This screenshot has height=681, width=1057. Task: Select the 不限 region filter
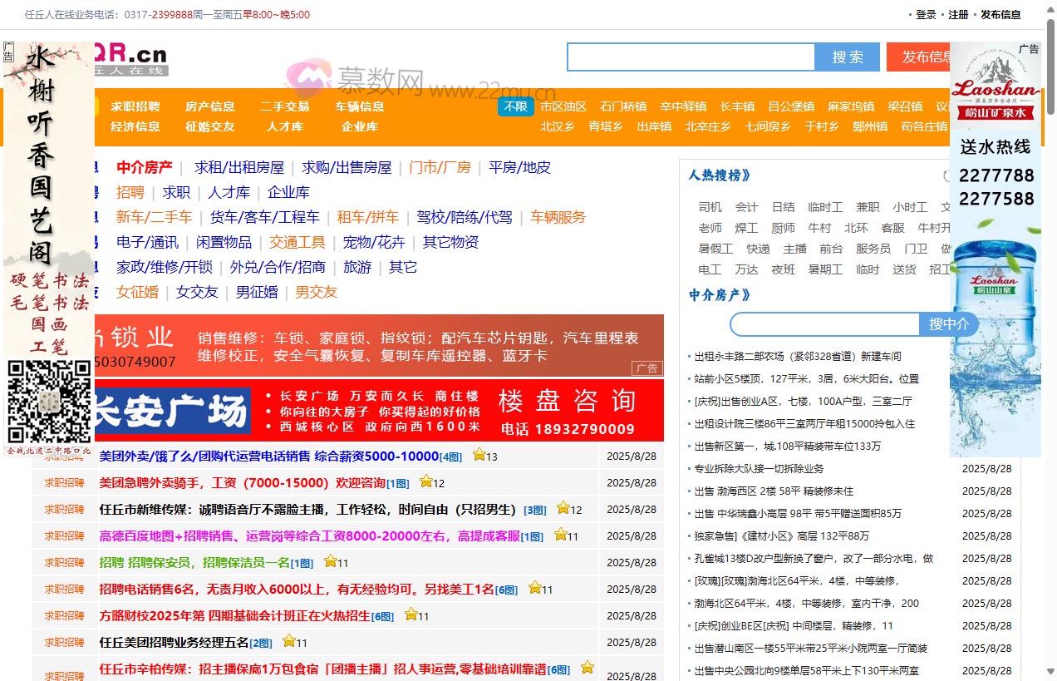click(514, 106)
